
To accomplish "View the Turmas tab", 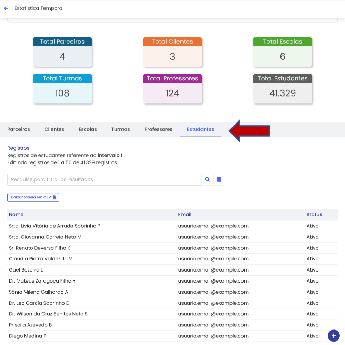I will click(120, 129).
